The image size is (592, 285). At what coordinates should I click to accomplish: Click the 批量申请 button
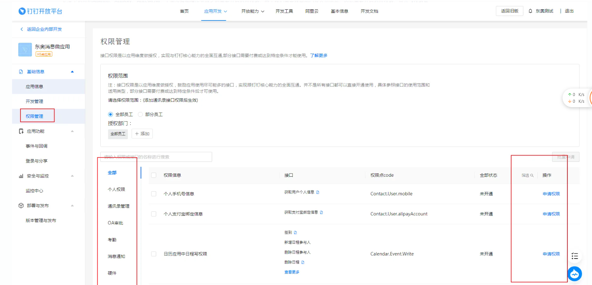coord(566,157)
